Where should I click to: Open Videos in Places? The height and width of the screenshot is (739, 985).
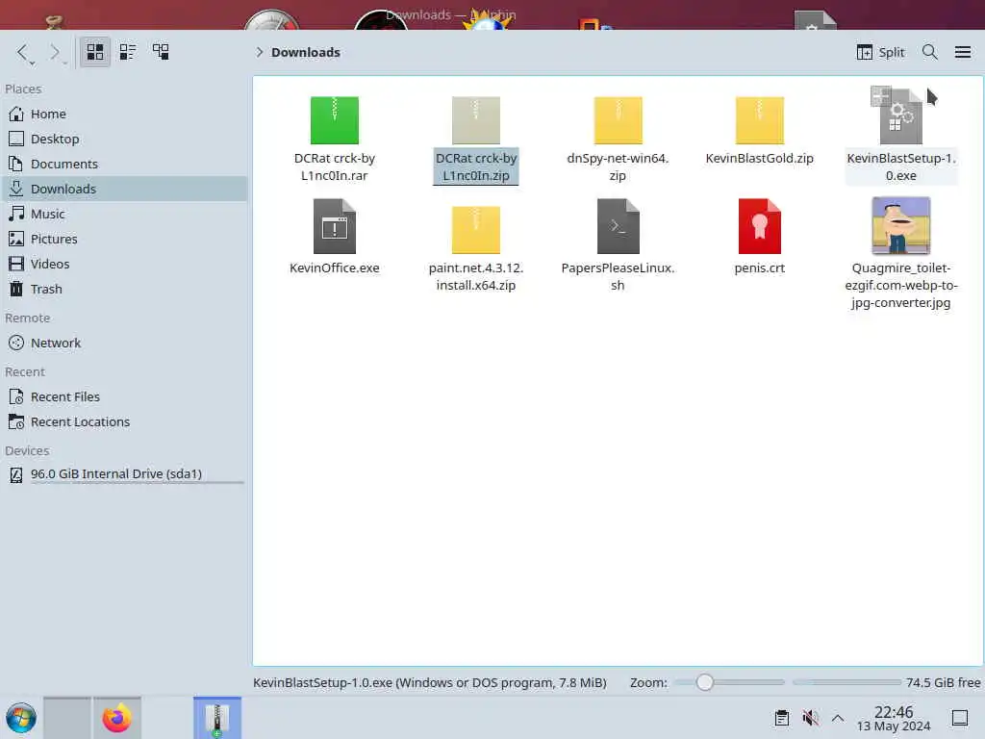(124, 264)
